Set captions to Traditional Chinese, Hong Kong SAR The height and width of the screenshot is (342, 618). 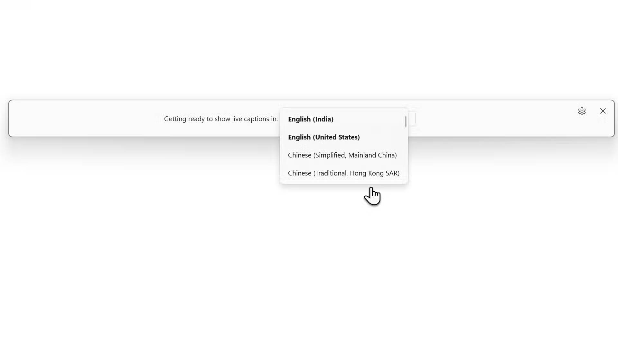pos(344,173)
